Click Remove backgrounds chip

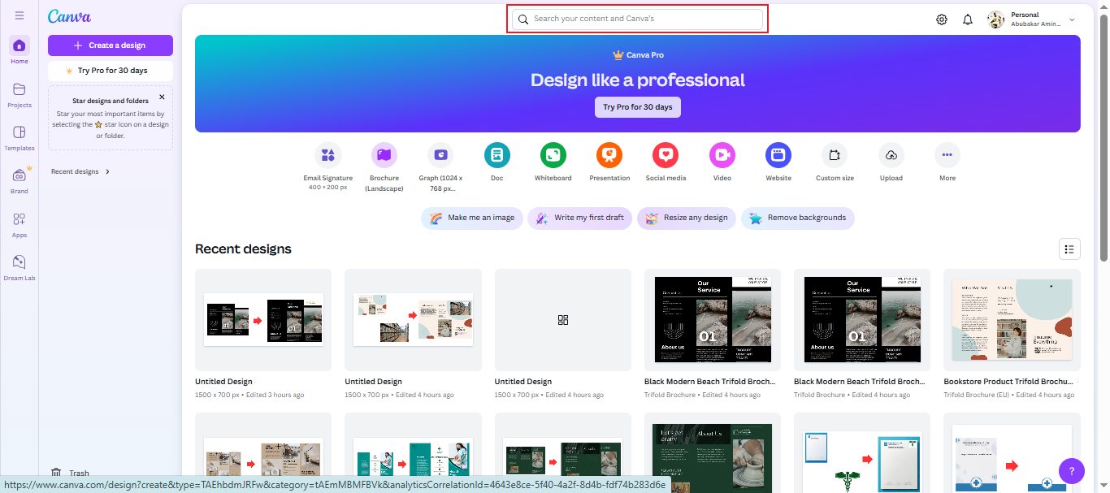798,218
